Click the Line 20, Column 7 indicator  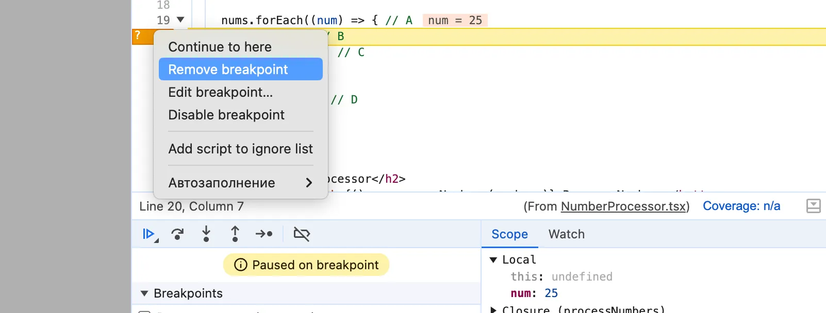point(191,206)
